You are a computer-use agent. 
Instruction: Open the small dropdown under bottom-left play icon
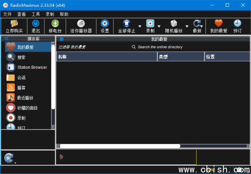15,163
